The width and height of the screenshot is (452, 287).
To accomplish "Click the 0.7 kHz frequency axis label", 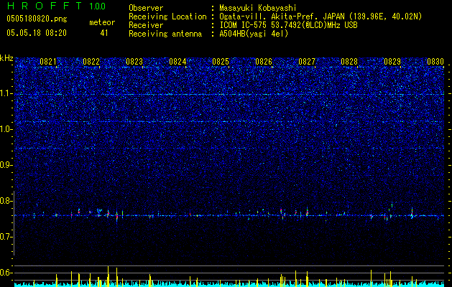I will (x=6, y=237).
